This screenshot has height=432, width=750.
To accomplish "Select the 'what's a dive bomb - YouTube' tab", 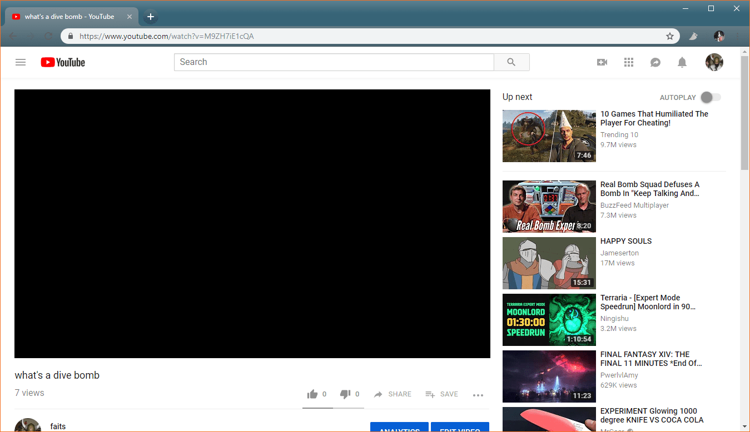I will 71,17.
